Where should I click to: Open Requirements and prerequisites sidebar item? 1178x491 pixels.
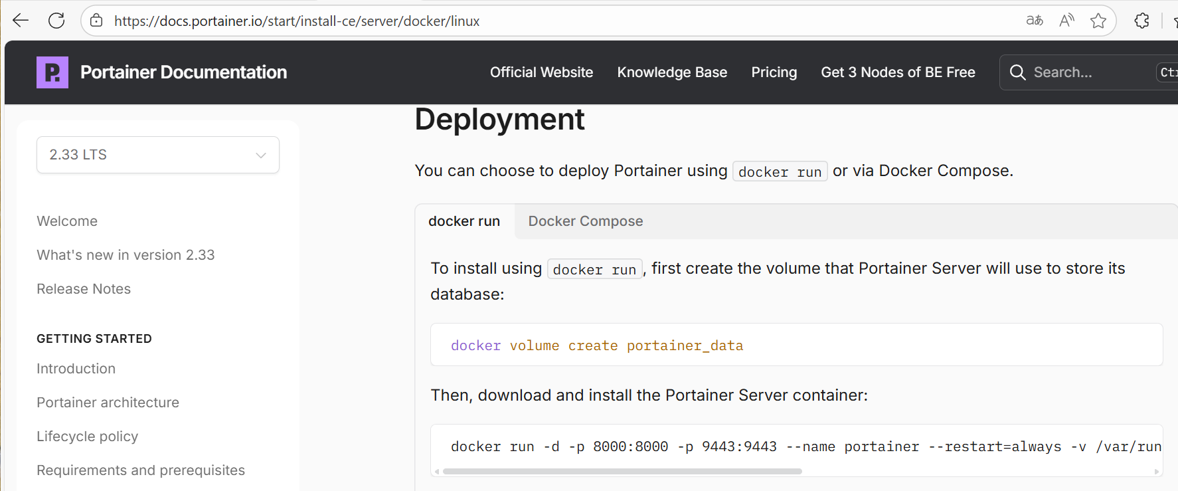pos(141,470)
